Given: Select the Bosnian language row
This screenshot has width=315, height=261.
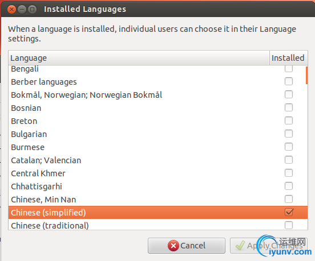Looking at the screenshot, I should tap(158, 108).
